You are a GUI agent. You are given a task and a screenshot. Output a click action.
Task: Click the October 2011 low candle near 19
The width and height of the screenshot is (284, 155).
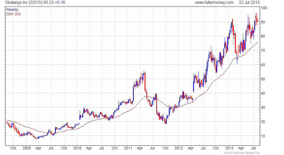pyautogui.click(x=166, y=121)
